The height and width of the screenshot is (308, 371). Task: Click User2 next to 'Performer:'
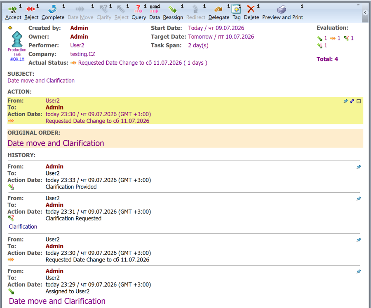coord(77,45)
